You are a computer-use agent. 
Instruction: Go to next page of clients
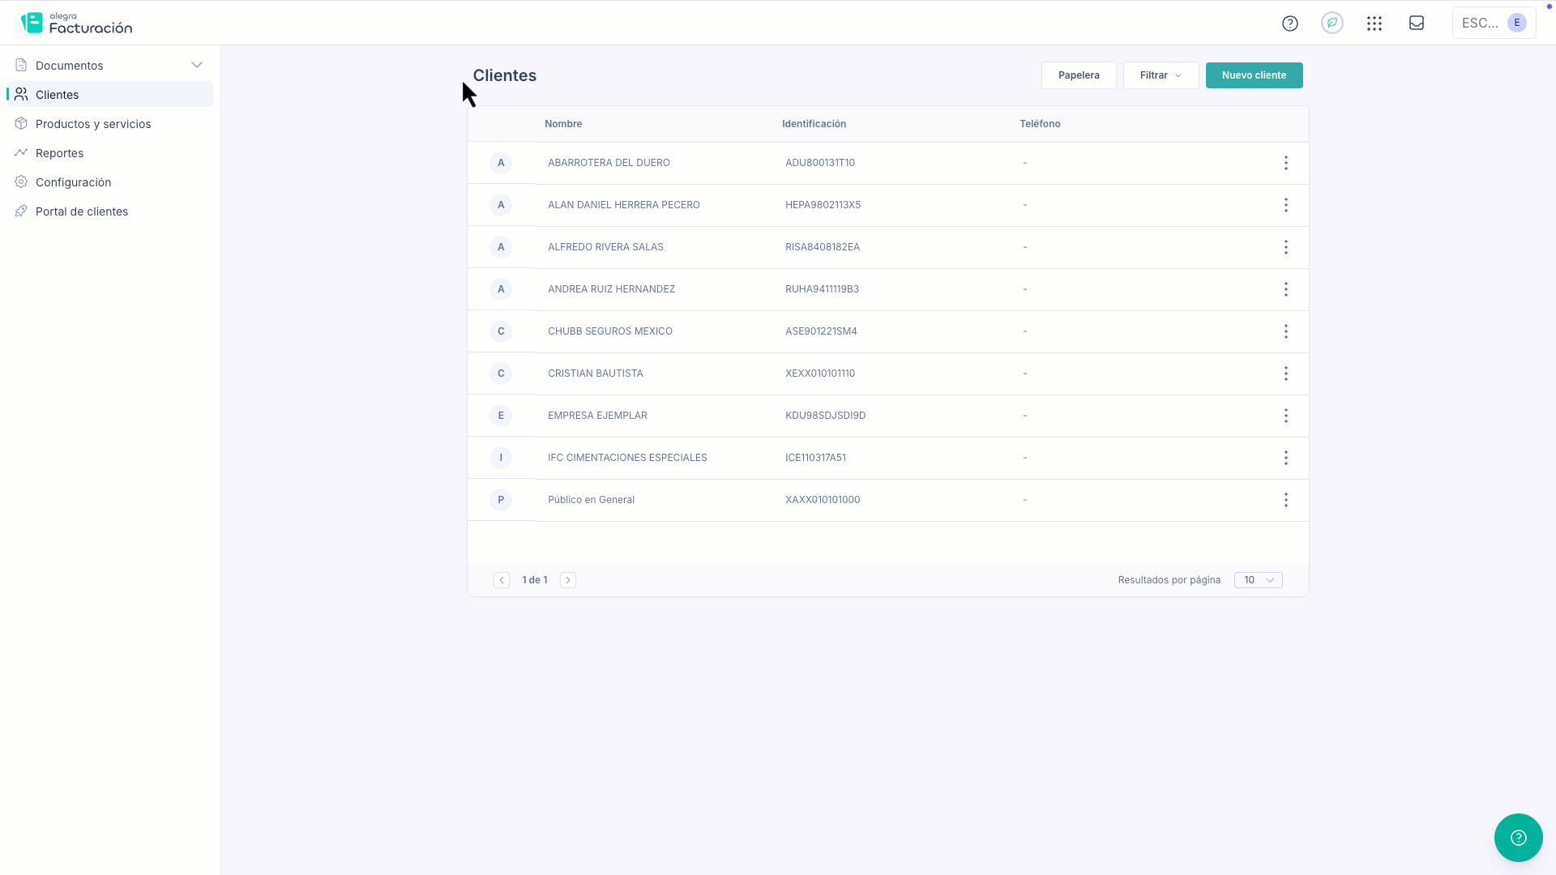pyautogui.click(x=567, y=580)
